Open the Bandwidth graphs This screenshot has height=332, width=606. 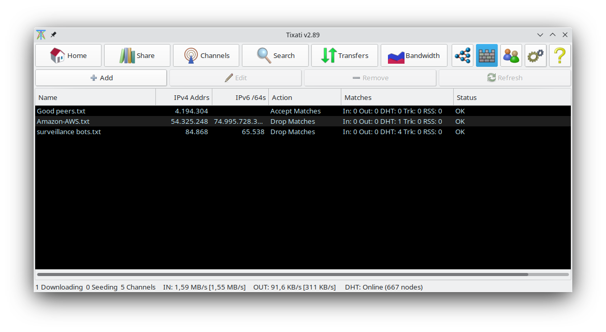pos(413,55)
